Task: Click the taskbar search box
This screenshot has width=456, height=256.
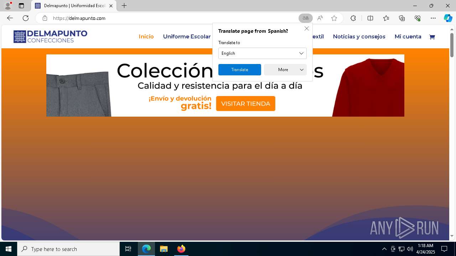Action: tap(68, 249)
